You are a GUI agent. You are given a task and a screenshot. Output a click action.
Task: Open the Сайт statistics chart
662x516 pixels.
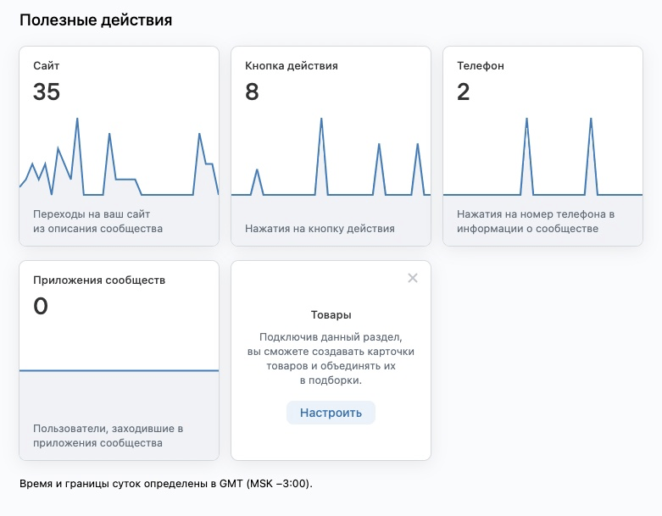119,157
